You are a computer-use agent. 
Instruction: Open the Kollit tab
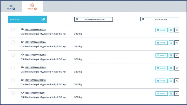[32, 6]
